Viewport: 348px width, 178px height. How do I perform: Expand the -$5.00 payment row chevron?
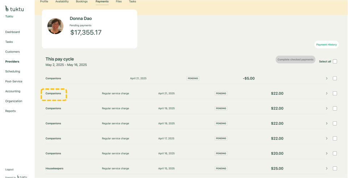(326, 78)
